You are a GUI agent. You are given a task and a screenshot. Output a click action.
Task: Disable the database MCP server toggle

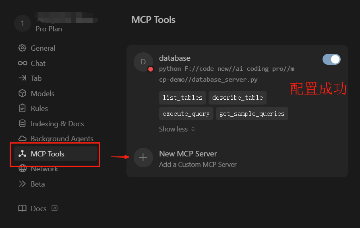pos(331,60)
